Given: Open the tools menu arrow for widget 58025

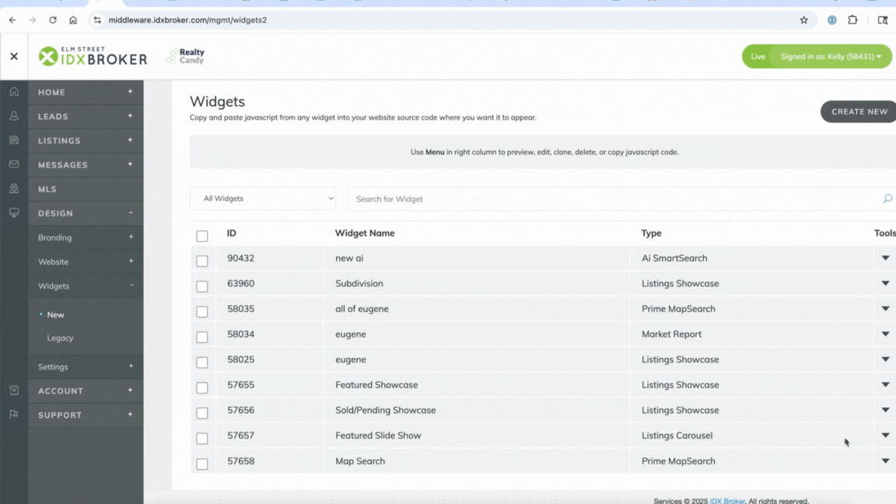Looking at the screenshot, I should point(885,359).
